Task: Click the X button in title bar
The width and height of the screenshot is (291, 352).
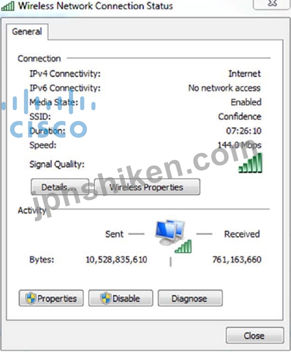Action: (271, 4)
